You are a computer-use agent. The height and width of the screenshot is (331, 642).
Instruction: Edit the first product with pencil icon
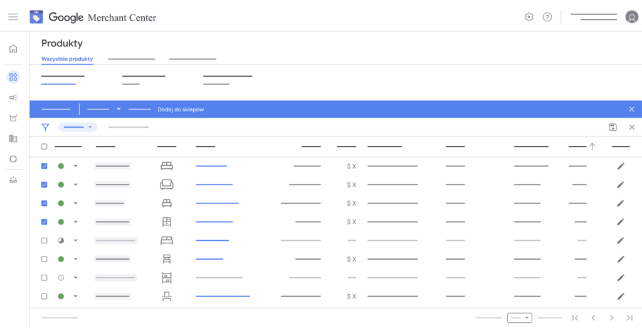pos(621,166)
